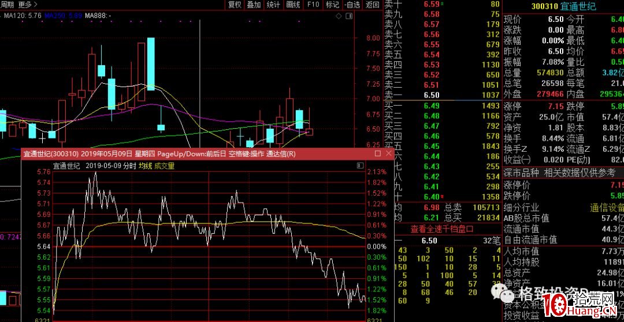Select sell price 6.59 at 卖十 row
Viewport: 624px width, 322px height.
click(433, 5)
